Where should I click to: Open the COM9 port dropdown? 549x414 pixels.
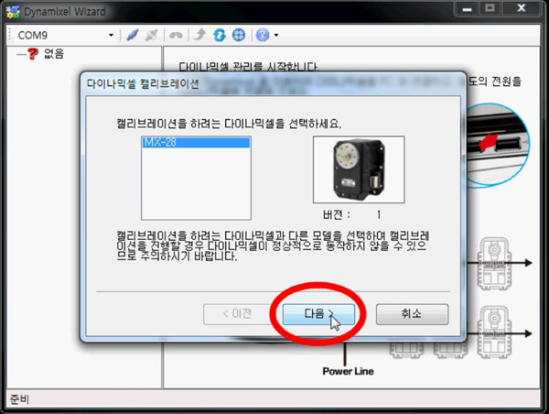112,35
